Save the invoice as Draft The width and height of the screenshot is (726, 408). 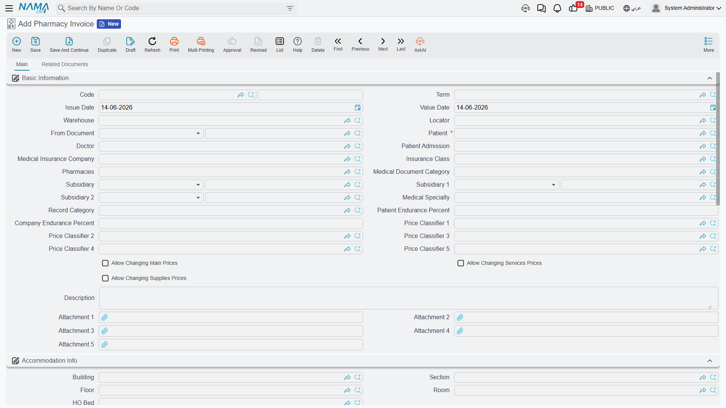pos(130,45)
